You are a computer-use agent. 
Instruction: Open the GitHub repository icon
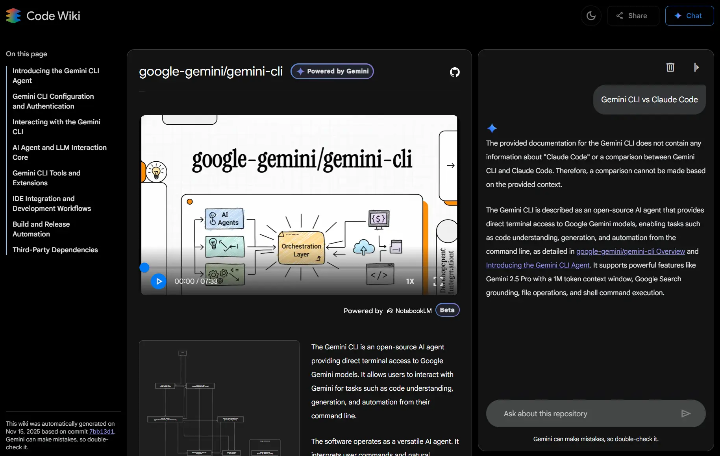pyautogui.click(x=455, y=72)
